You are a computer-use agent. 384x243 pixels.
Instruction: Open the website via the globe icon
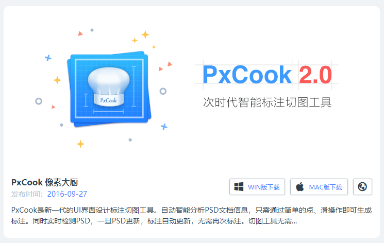[x=362, y=187]
